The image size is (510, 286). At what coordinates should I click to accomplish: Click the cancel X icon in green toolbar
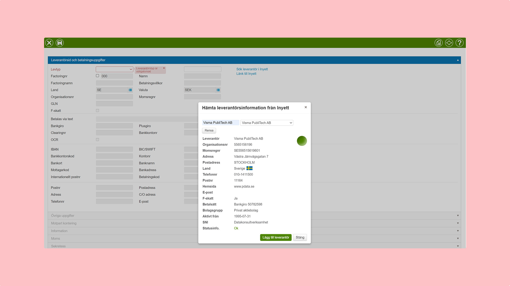point(49,43)
